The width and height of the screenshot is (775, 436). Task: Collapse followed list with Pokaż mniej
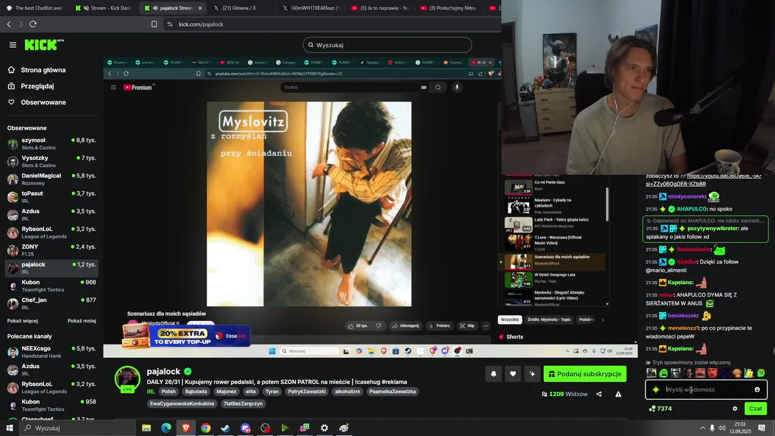click(82, 321)
